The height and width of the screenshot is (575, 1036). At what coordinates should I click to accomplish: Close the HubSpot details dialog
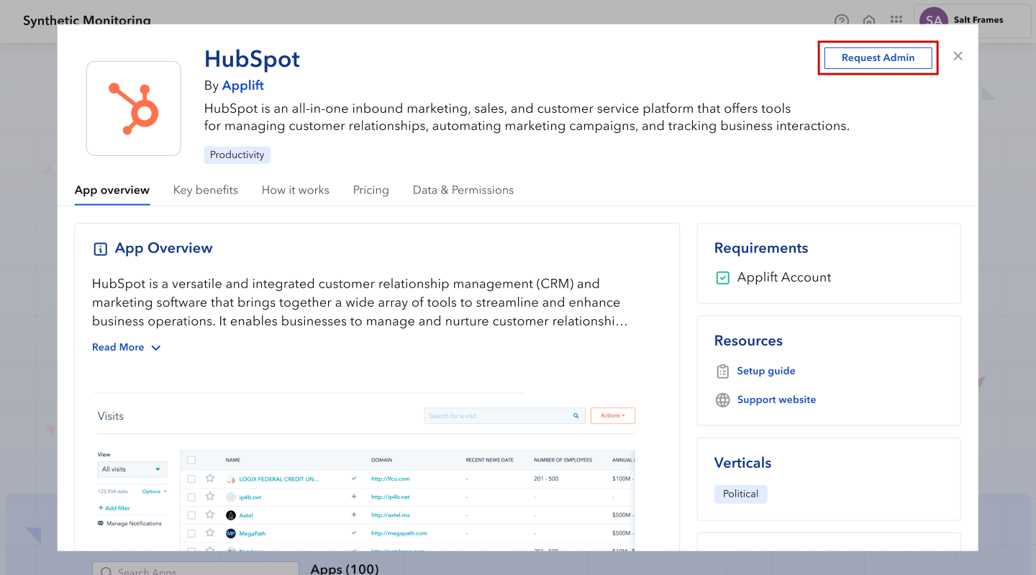coord(958,56)
